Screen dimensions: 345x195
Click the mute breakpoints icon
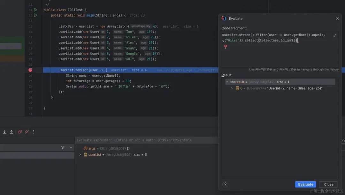click(x=27, y=132)
